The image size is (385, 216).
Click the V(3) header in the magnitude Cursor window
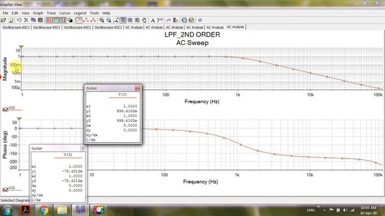[x=123, y=94]
